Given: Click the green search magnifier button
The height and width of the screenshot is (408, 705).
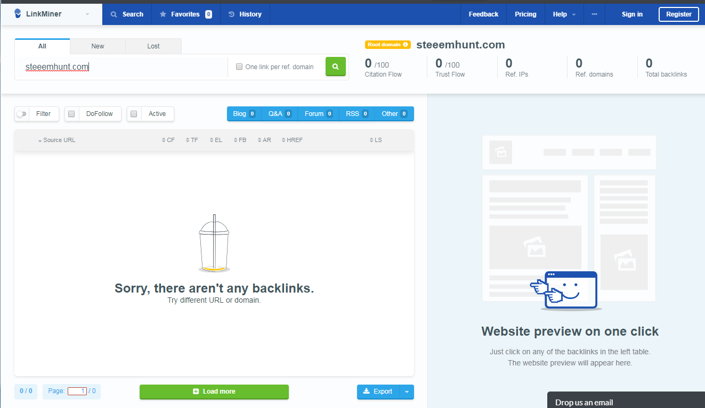Looking at the screenshot, I should click(336, 66).
